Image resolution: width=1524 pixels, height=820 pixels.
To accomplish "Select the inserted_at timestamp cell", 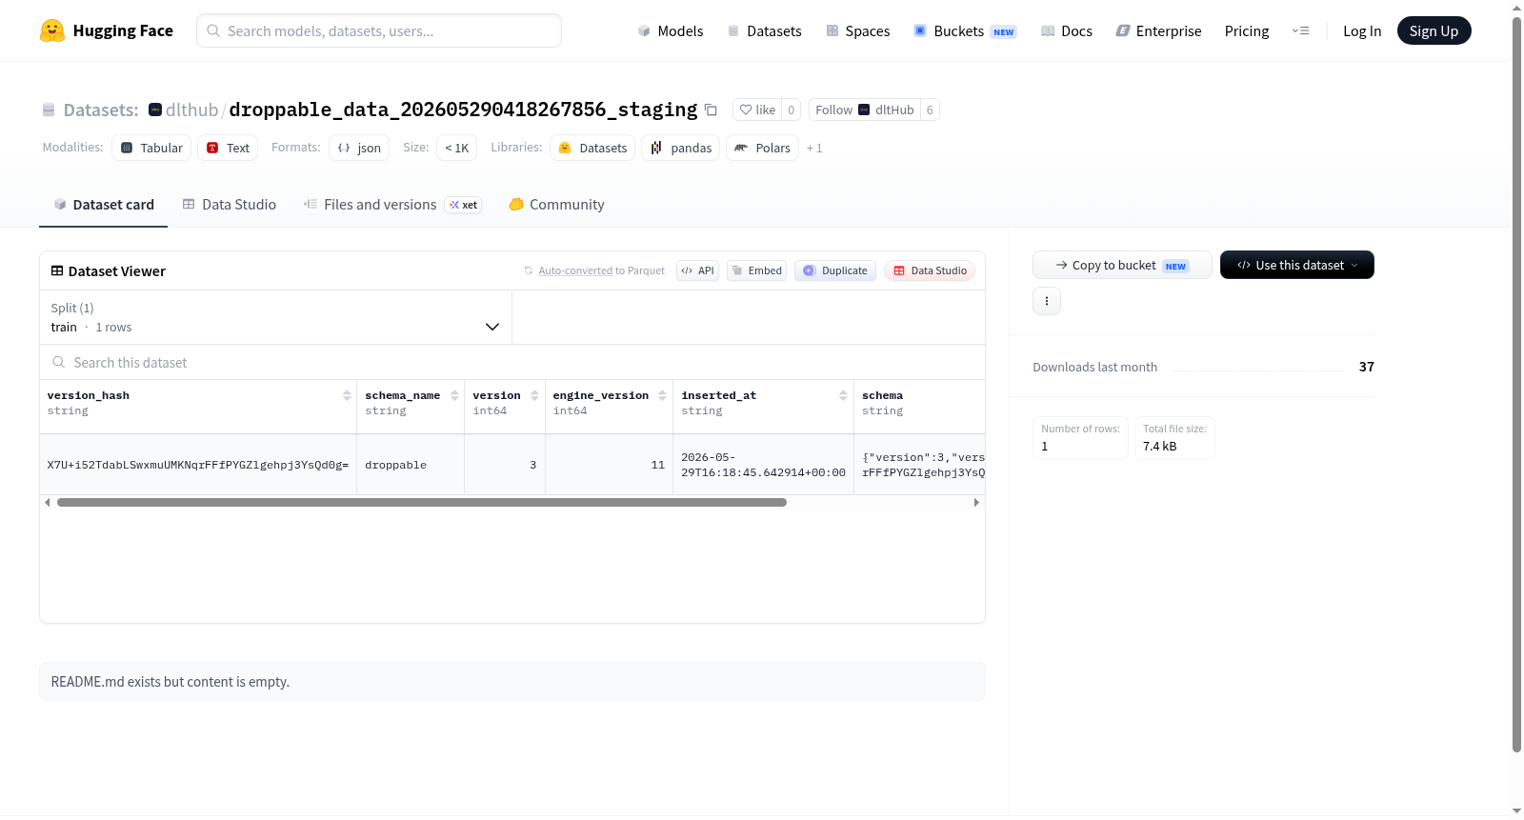I will click(763, 465).
